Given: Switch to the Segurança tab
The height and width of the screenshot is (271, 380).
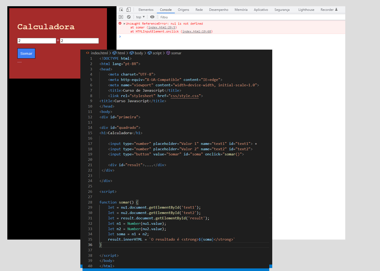Looking at the screenshot, I should [x=282, y=10].
